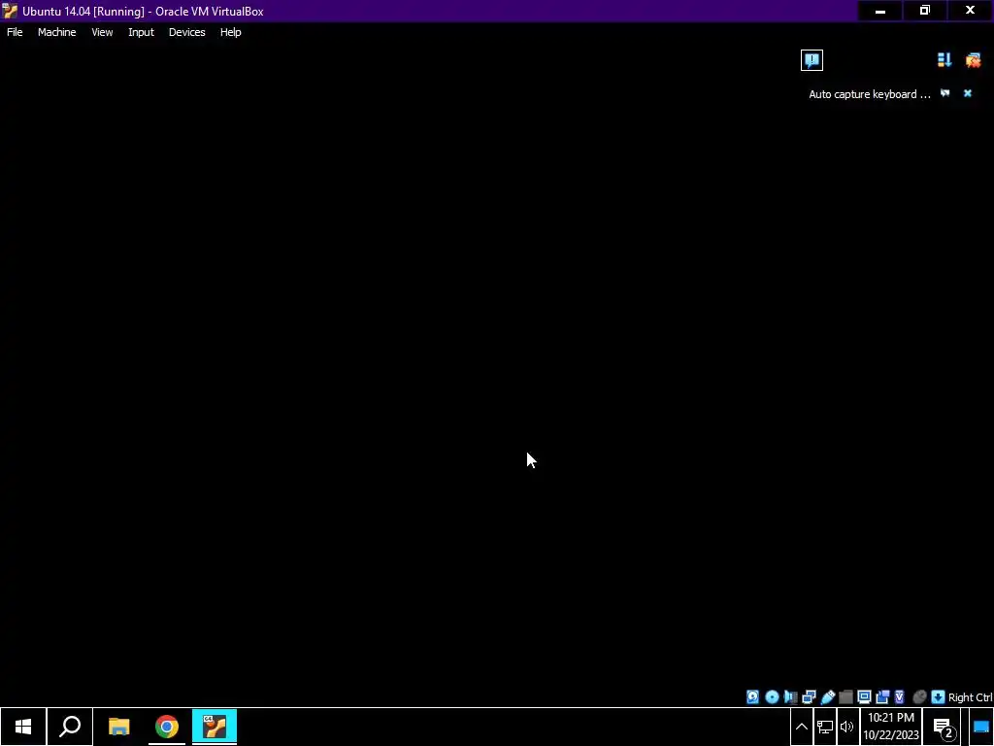
Task: Click the notification center speech-bubble icon
Action: click(x=812, y=60)
